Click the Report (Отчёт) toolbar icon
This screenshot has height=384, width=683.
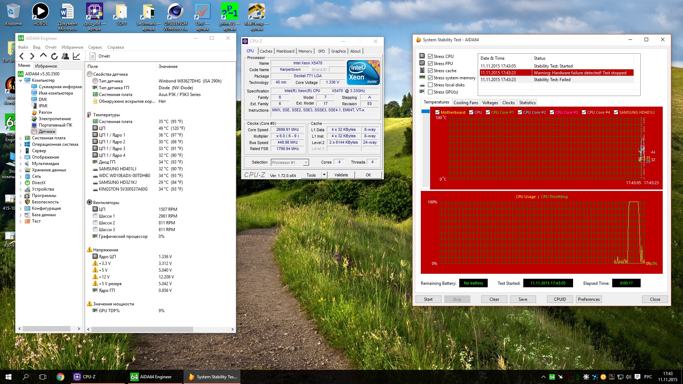[93, 56]
